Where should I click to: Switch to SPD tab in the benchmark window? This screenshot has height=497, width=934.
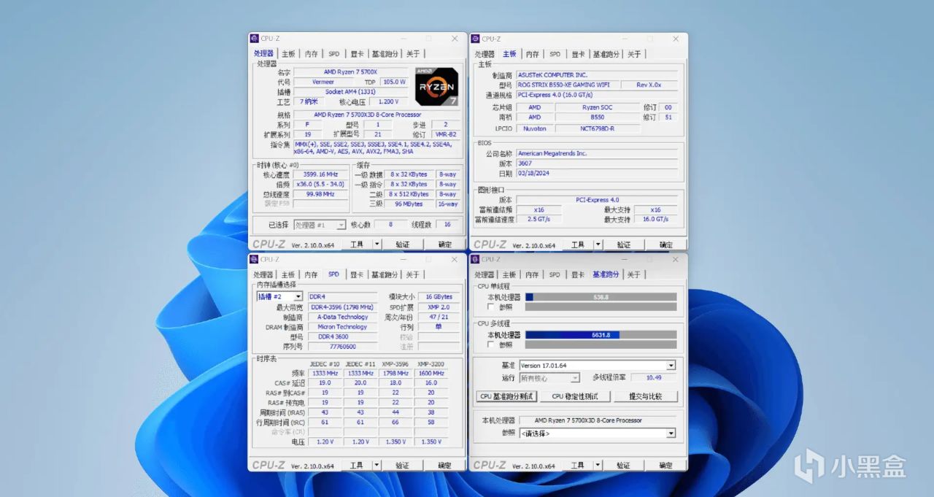[555, 274]
